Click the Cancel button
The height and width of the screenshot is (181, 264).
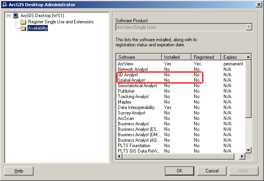click(212, 171)
